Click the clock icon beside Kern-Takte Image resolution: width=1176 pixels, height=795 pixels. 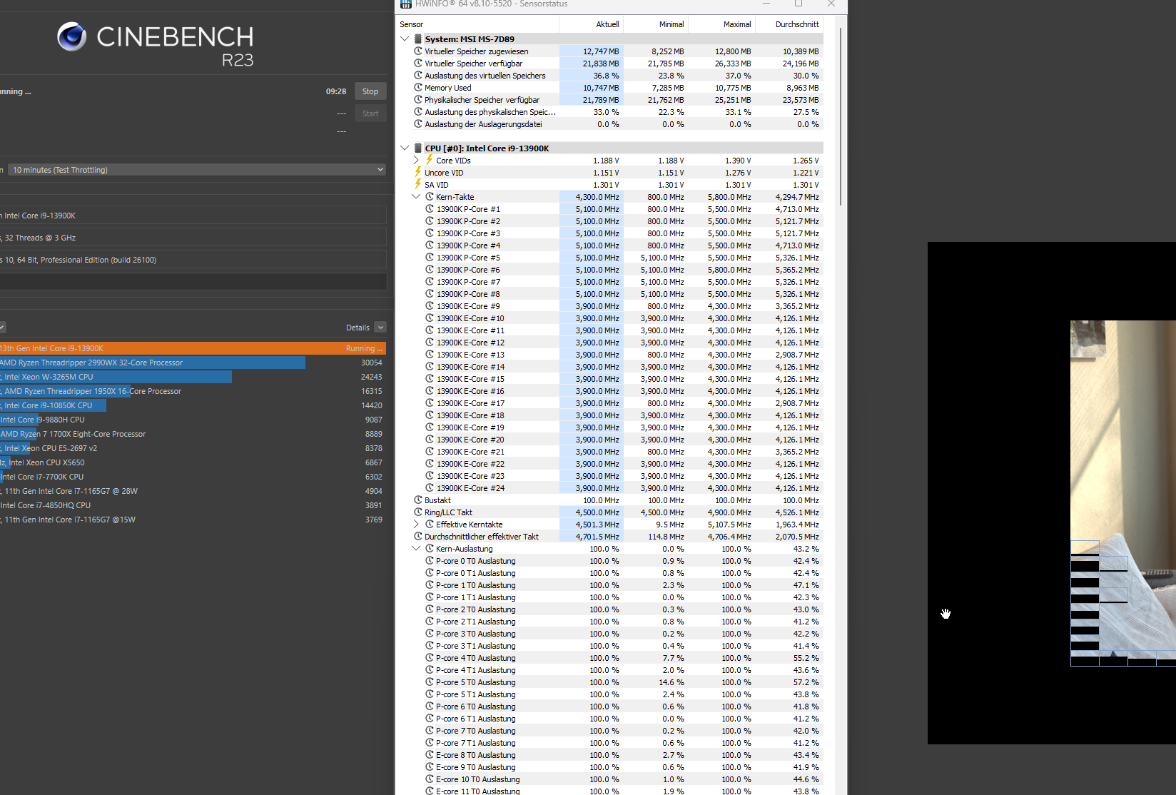click(430, 197)
